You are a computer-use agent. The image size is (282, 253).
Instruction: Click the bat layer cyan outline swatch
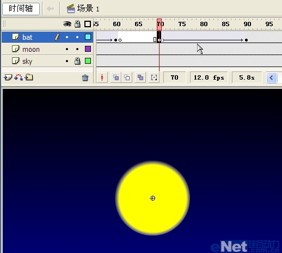point(88,37)
